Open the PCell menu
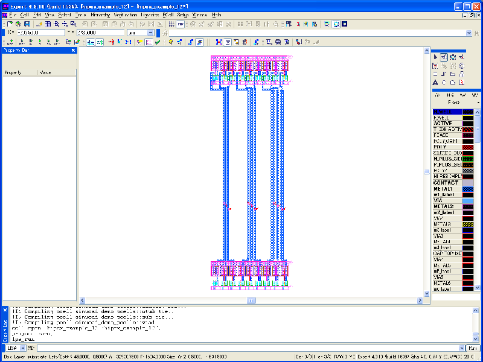 (168, 14)
